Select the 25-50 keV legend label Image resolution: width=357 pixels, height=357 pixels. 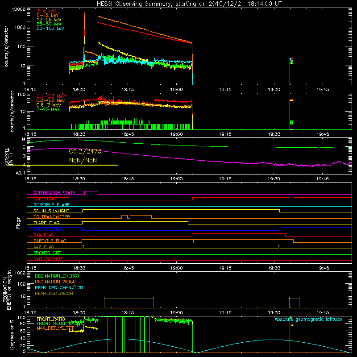pyautogui.click(x=49, y=24)
